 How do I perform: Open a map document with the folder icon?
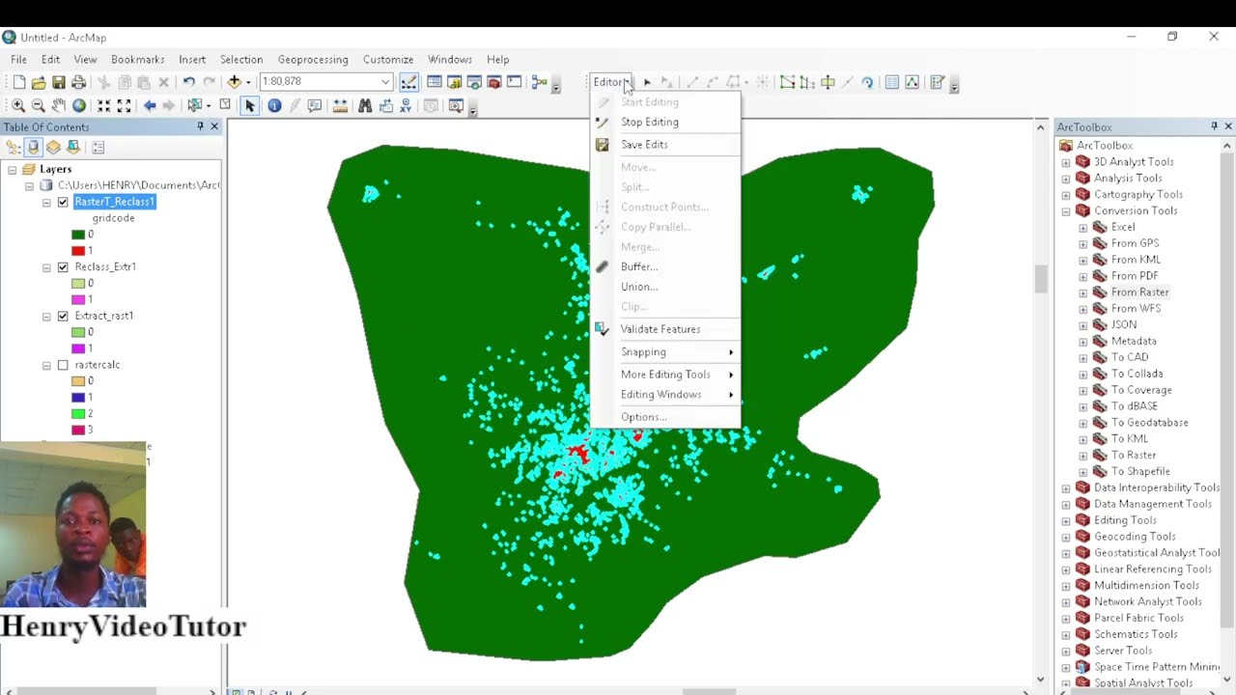(x=39, y=83)
